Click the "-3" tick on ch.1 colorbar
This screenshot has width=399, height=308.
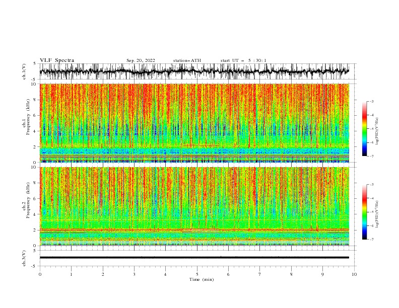[x=372, y=101]
